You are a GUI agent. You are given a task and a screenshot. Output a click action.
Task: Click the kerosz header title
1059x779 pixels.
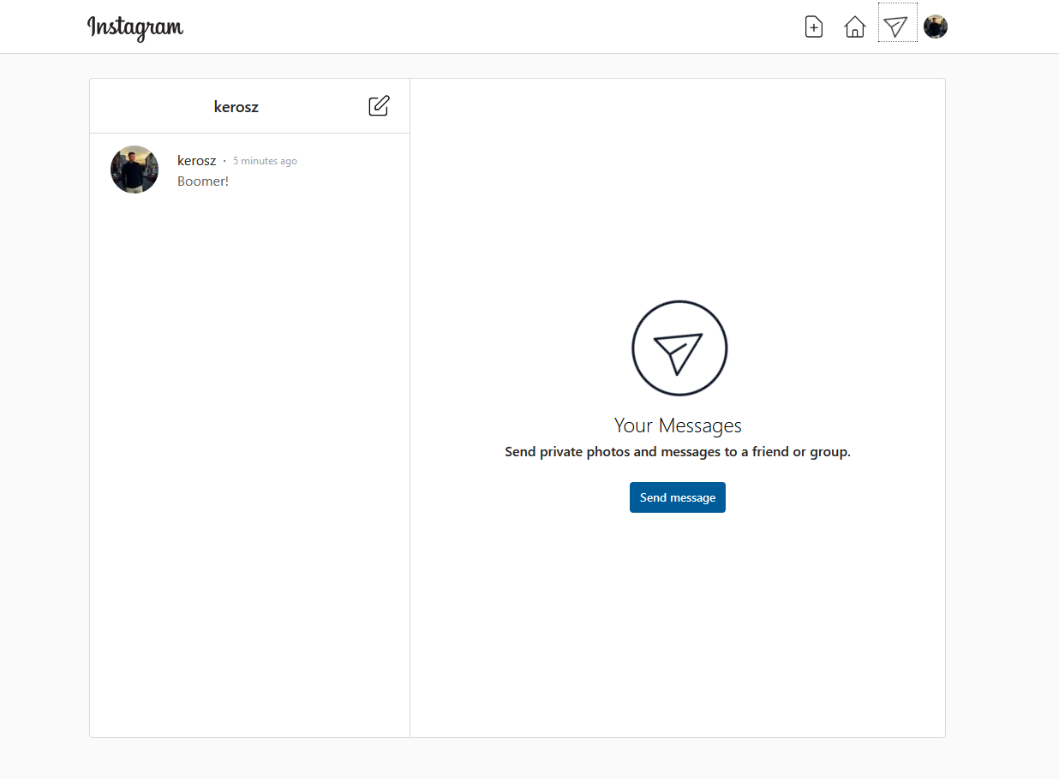(x=236, y=107)
